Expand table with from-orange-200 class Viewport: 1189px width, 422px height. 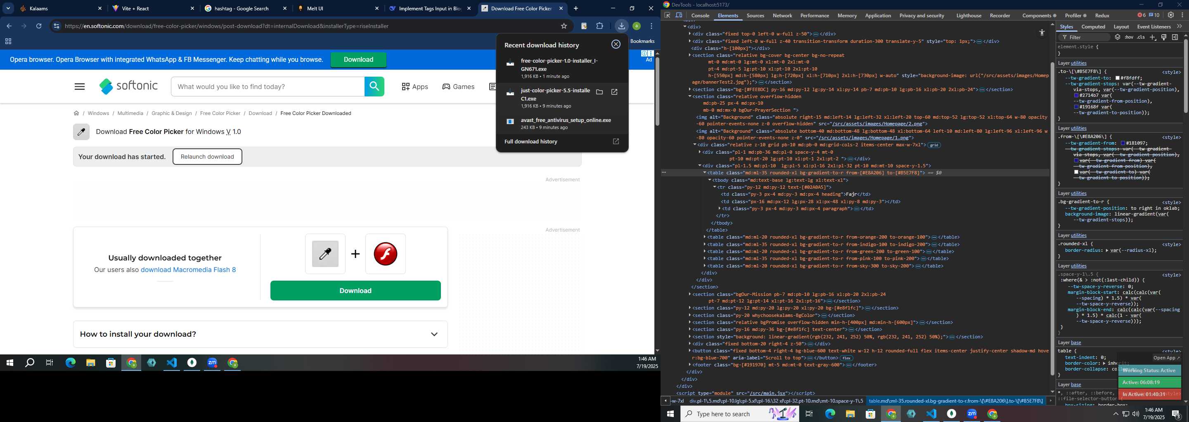705,237
